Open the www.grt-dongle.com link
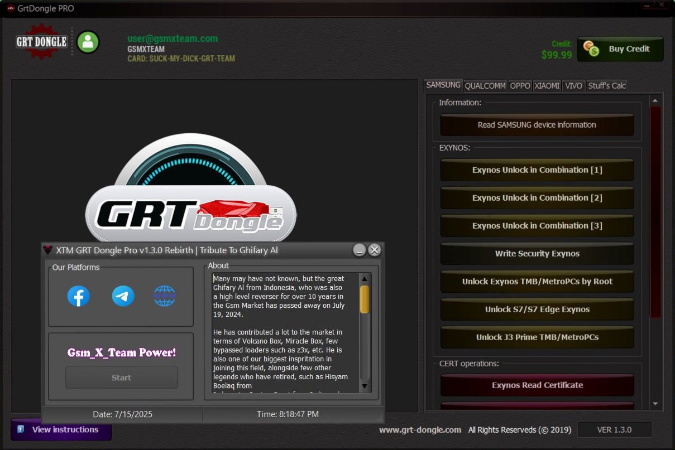This screenshot has width=675, height=450. (420, 430)
